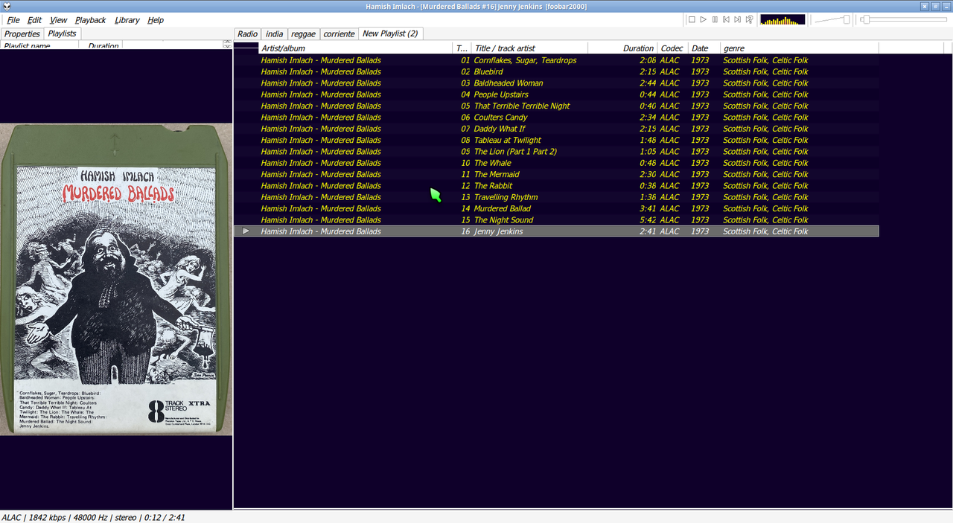Play a random track with Random button
This screenshot has height=523, width=953.
pyautogui.click(x=749, y=19)
